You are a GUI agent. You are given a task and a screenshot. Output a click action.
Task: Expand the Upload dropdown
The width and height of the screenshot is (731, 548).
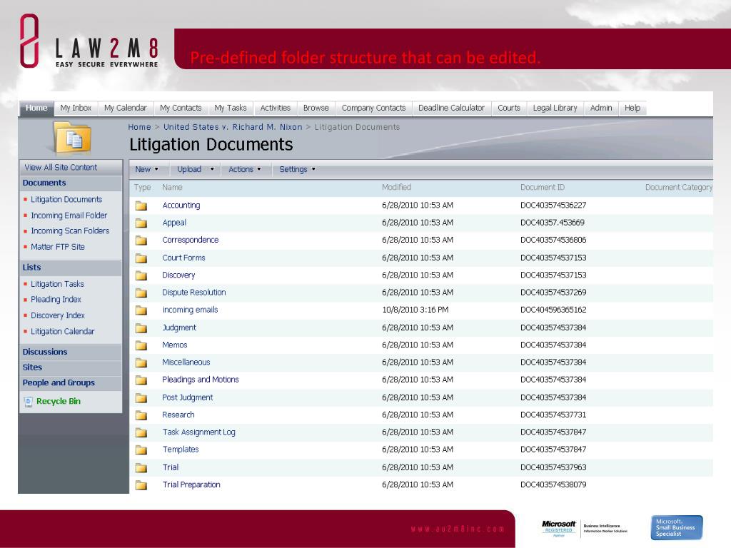tap(196, 170)
